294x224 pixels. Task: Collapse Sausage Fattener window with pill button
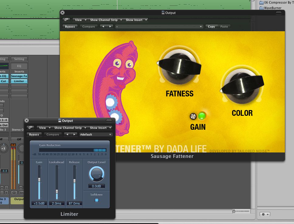[x=278, y=12]
